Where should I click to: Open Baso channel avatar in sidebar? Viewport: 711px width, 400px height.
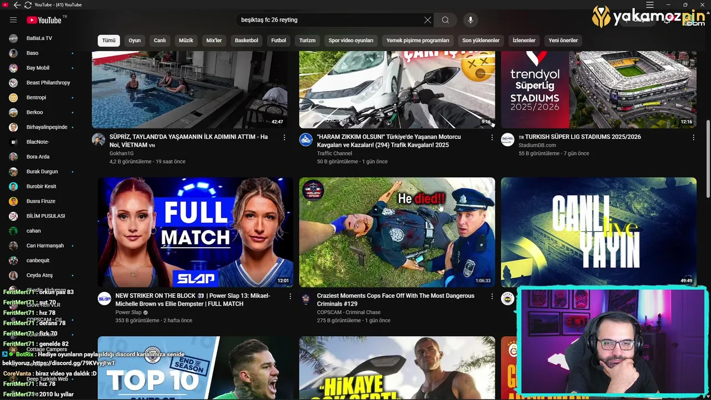[x=13, y=53]
